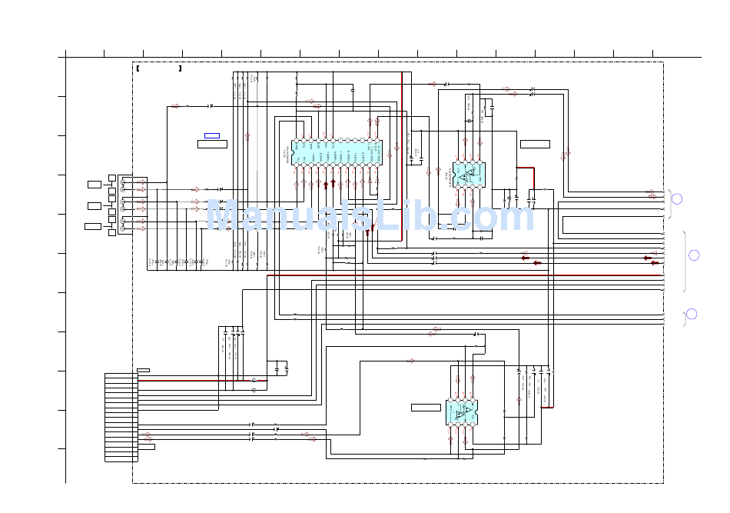Screen dimensions: 730x513
Task: Select the cyan op-amp IC near the bottom
Action: (x=462, y=412)
